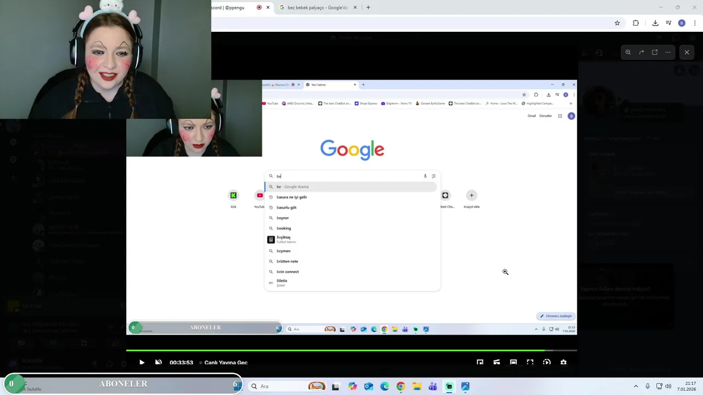
Task: Click Kısayol ekle plus shortcut in video
Action: click(471, 199)
